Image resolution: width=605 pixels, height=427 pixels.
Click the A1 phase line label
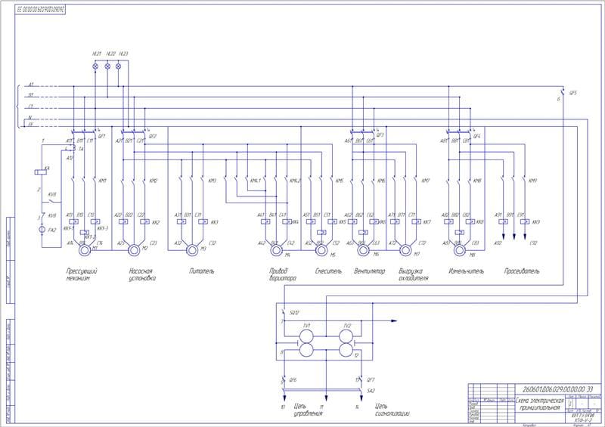(x=31, y=84)
